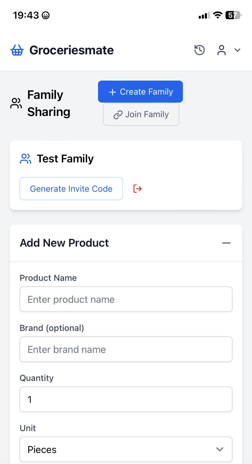Click the Family Sharing people icon
Image resolution: width=252 pixels, height=464 pixels.
[x=16, y=103]
